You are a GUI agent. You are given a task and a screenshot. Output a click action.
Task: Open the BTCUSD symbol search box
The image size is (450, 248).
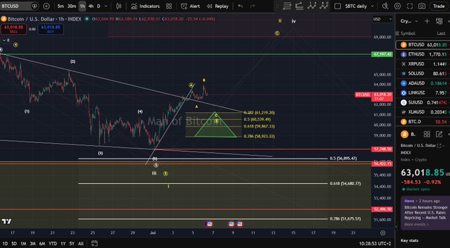(x=19, y=6)
